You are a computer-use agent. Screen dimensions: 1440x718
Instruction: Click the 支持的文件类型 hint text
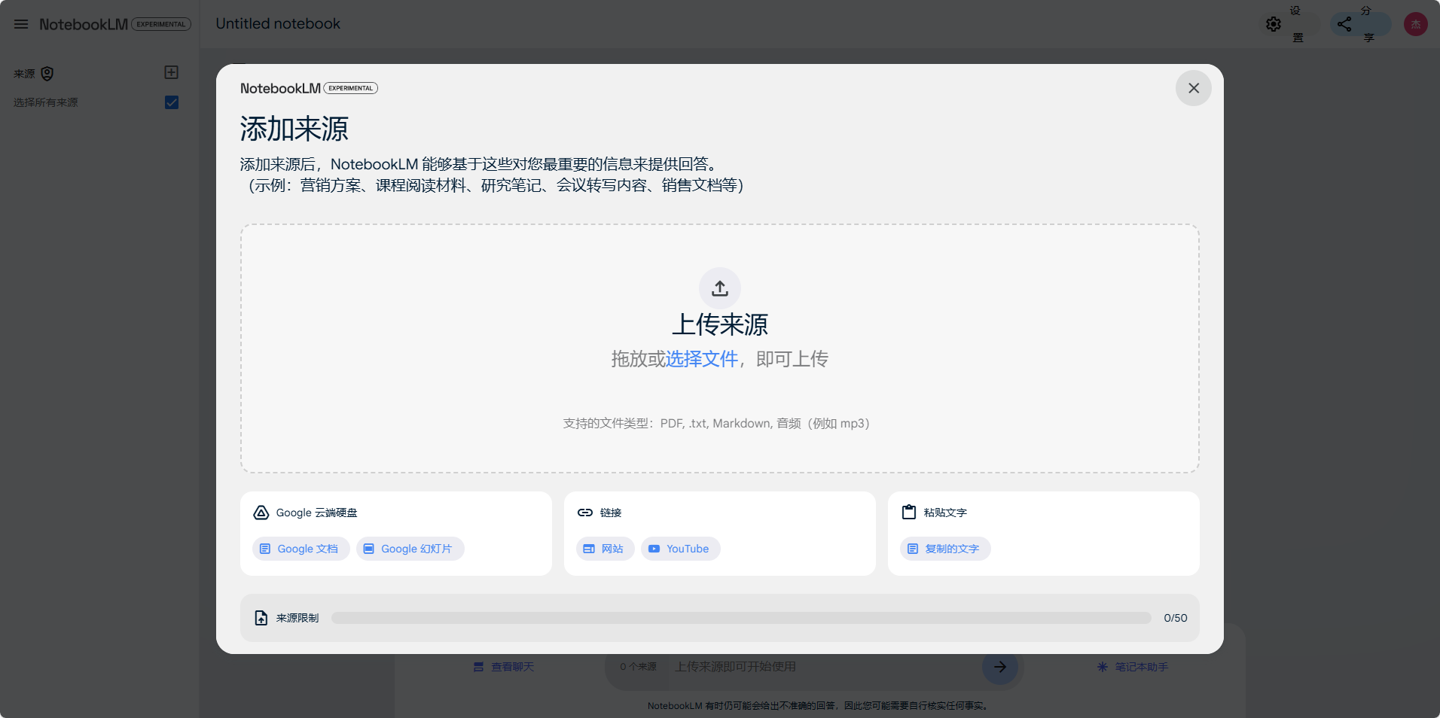tap(716, 424)
